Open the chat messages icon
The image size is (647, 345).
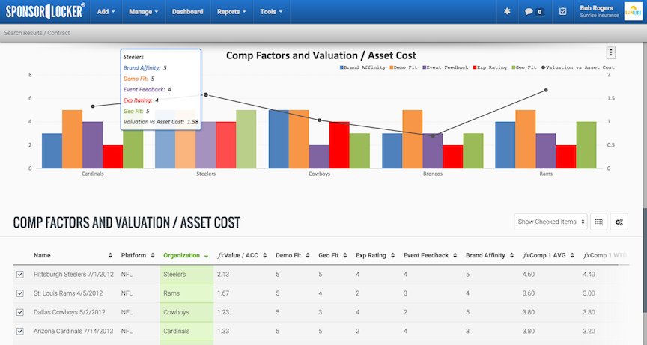click(x=534, y=11)
